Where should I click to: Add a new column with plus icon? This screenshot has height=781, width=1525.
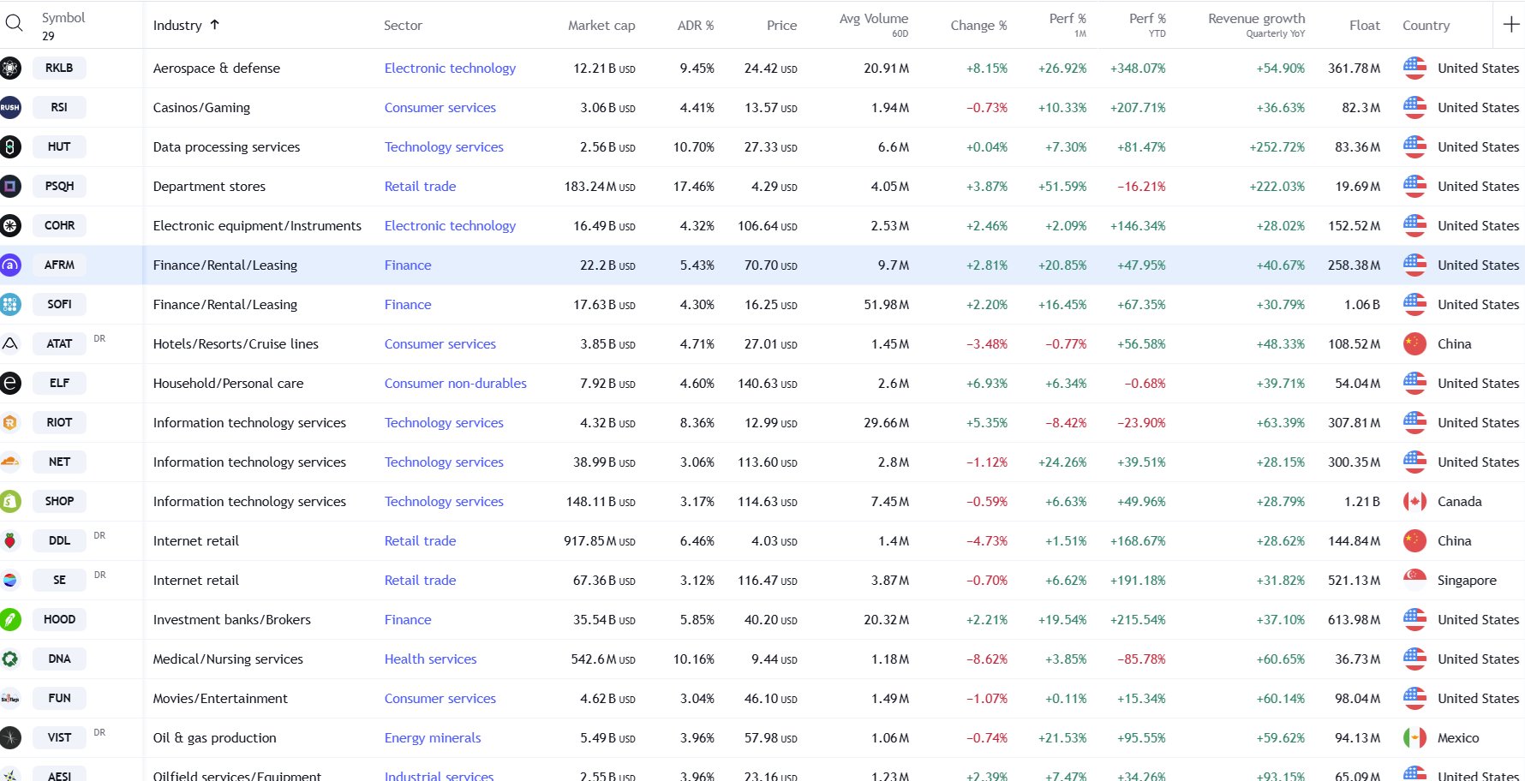click(1511, 25)
